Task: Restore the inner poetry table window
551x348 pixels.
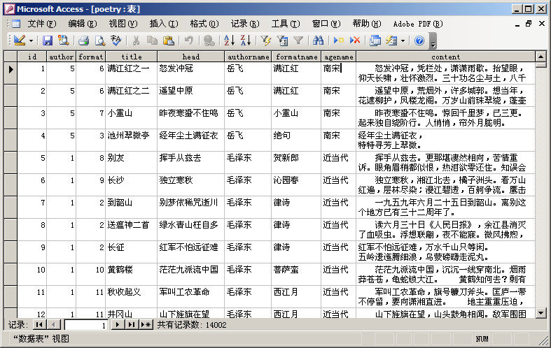Action: point(529,24)
